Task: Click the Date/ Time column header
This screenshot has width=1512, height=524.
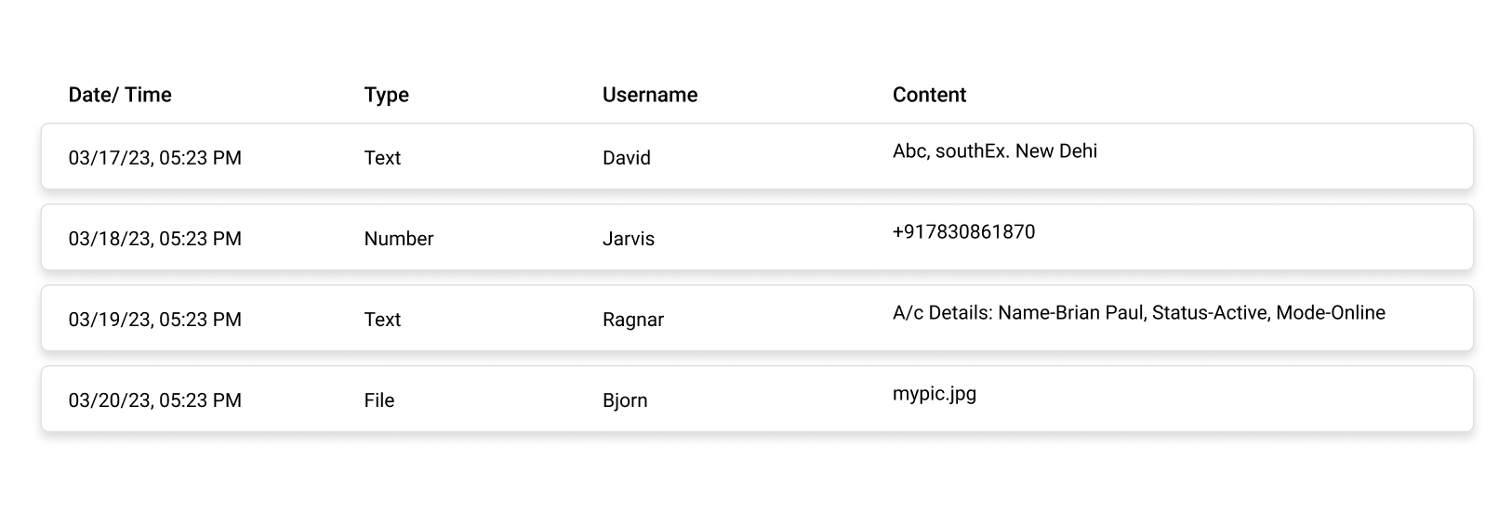Action: pyautogui.click(x=120, y=95)
